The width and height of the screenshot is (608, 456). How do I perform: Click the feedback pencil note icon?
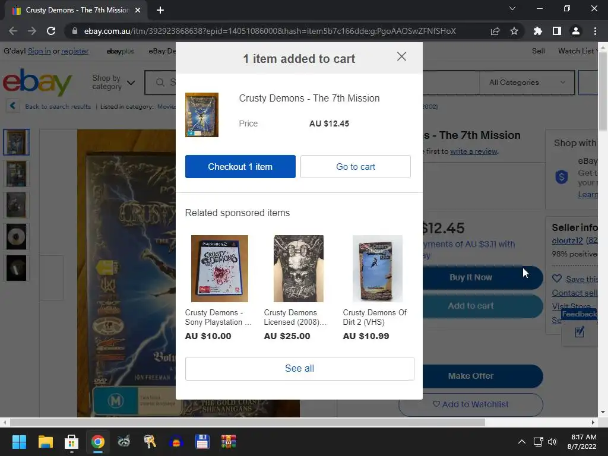click(x=579, y=332)
